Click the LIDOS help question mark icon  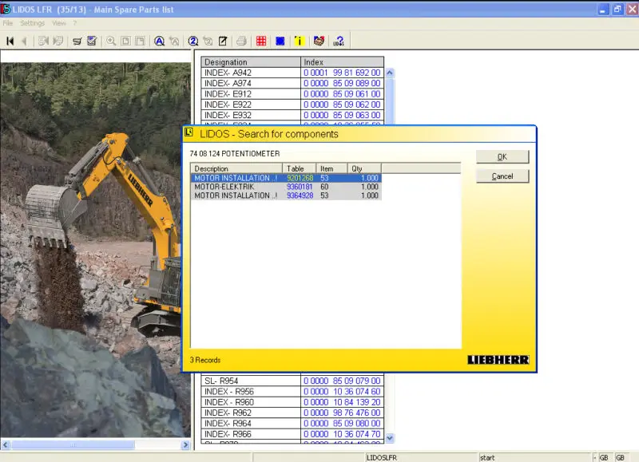coord(339,41)
